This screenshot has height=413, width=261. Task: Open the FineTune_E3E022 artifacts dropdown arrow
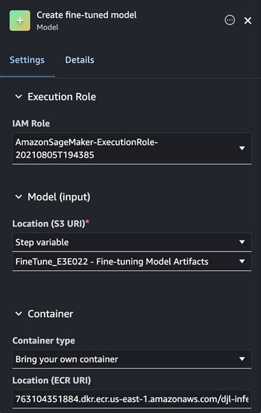click(242, 261)
